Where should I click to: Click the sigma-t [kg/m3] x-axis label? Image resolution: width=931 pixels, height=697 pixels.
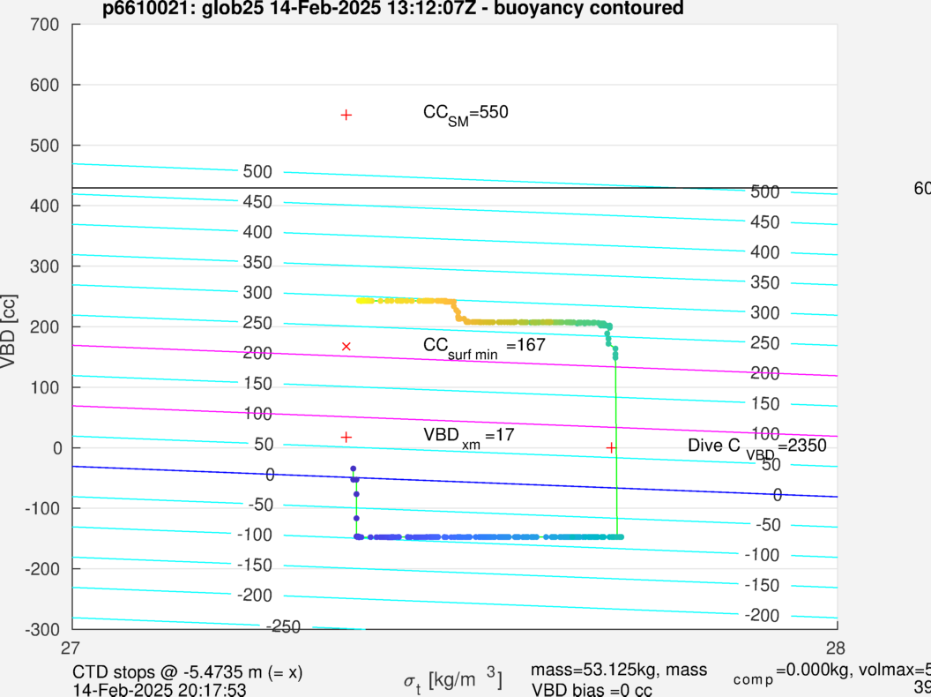click(453, 680)
